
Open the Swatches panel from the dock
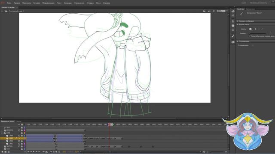(233, 16)
